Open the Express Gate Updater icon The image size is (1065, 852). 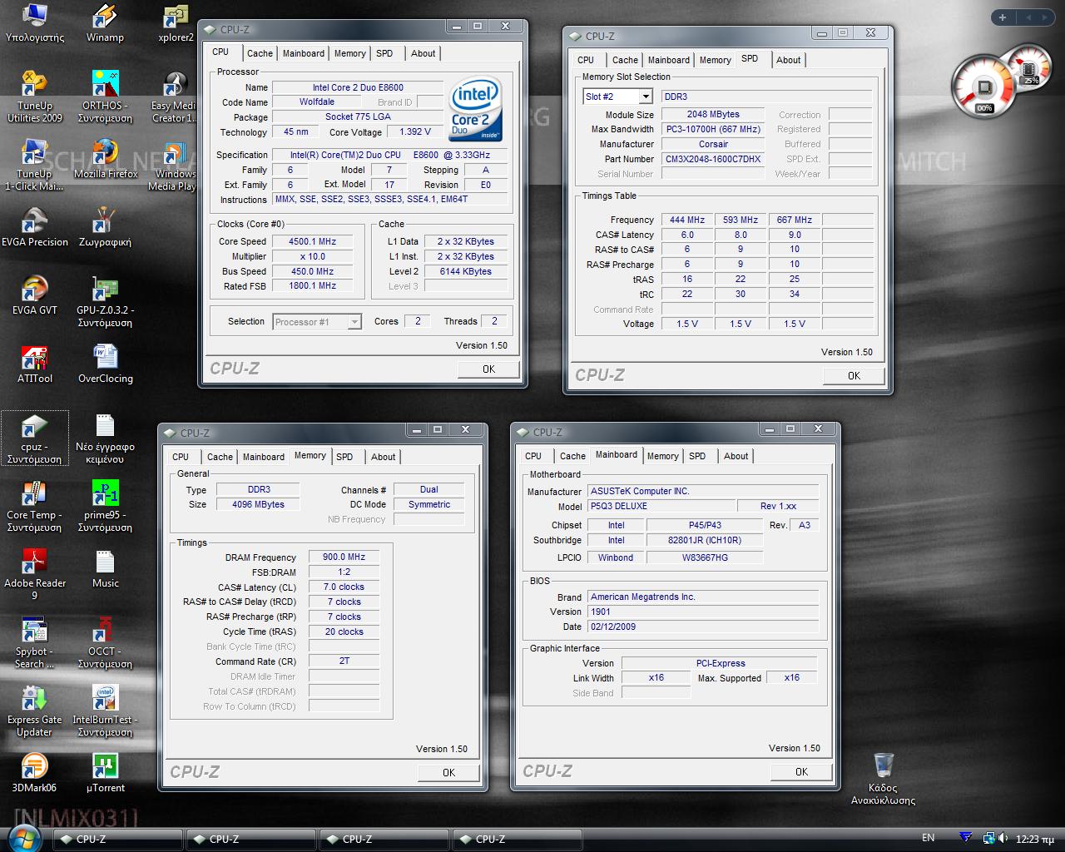point(35,711)
